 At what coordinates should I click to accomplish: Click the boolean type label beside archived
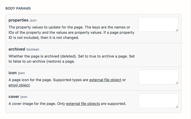[33, 49]
